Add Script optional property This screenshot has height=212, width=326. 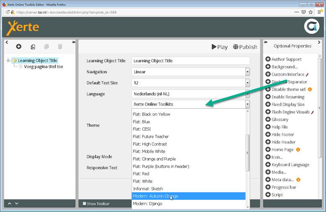274,195
